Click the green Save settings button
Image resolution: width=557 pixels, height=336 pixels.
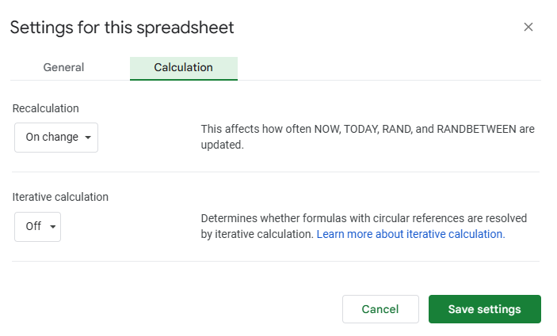point(485,309)
